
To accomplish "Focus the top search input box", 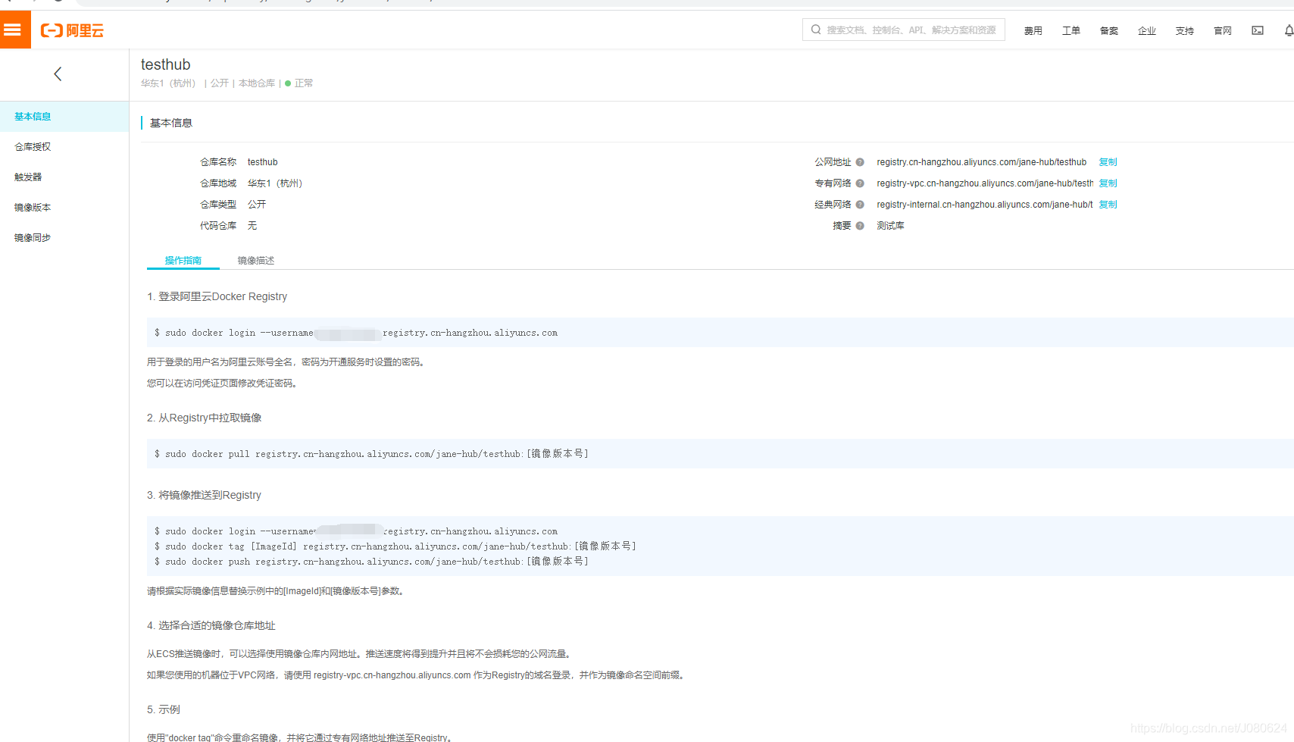I will (904, 30).
